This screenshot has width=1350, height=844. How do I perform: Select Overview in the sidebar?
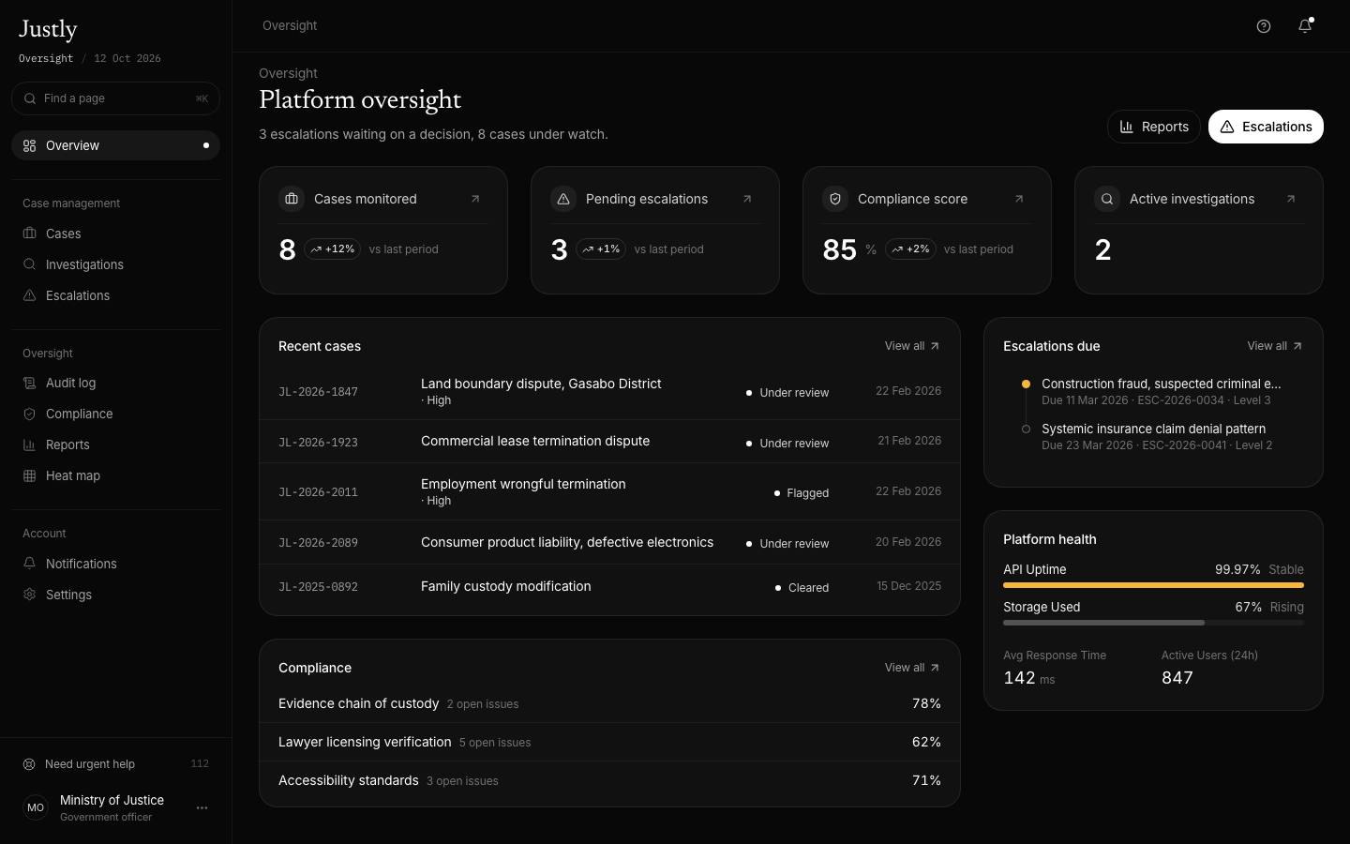115,145
